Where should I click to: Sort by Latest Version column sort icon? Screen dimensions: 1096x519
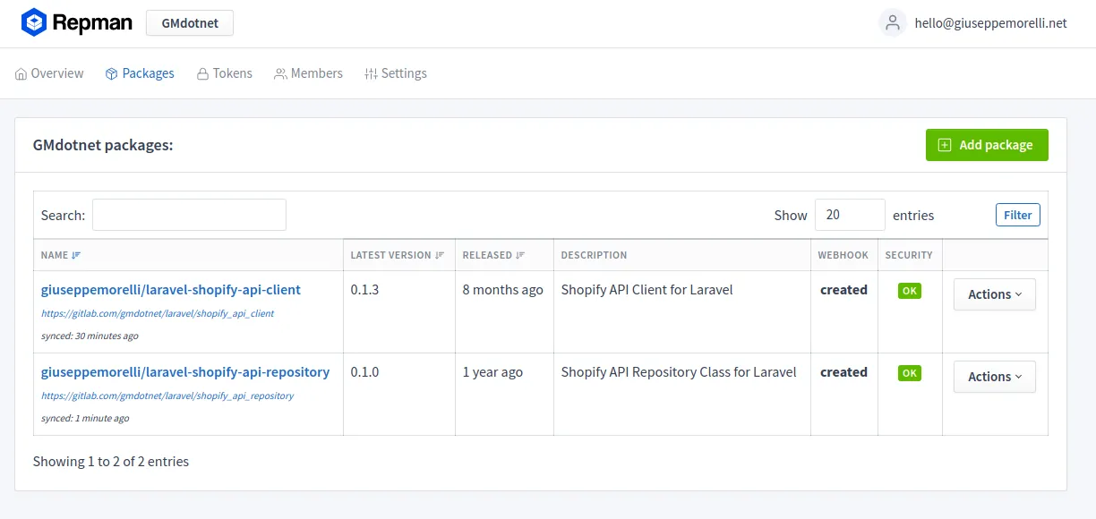pyautogui.click(x=440, y=255)
